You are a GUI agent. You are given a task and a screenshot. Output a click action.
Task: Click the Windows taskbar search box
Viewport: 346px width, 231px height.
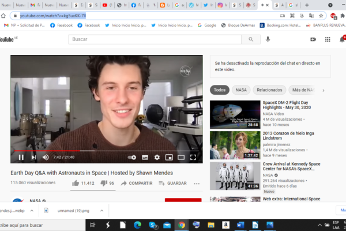pos(43,225)
